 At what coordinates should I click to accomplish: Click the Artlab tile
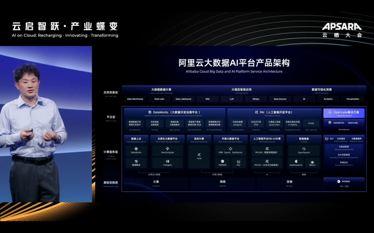coord(311,123)
